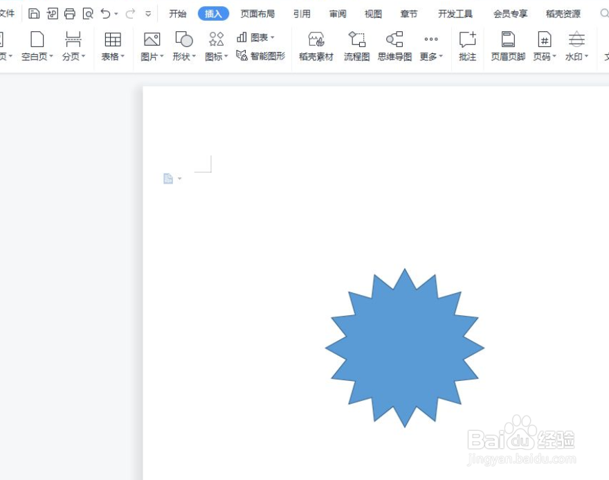Select the 插入 tab

pyautogui.click(x=213, y=14)
